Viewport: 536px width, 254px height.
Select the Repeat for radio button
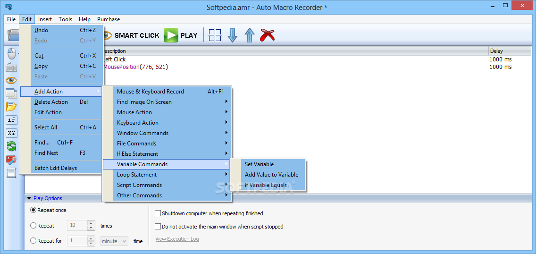point(33,241)
